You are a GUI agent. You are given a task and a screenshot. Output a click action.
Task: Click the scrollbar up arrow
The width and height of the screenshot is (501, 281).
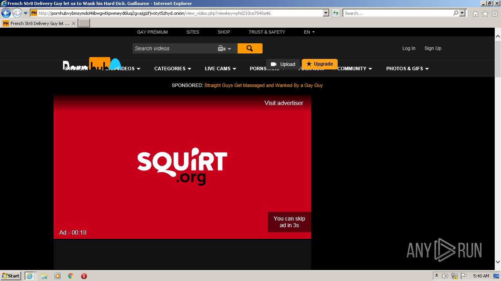pos(498,36)
